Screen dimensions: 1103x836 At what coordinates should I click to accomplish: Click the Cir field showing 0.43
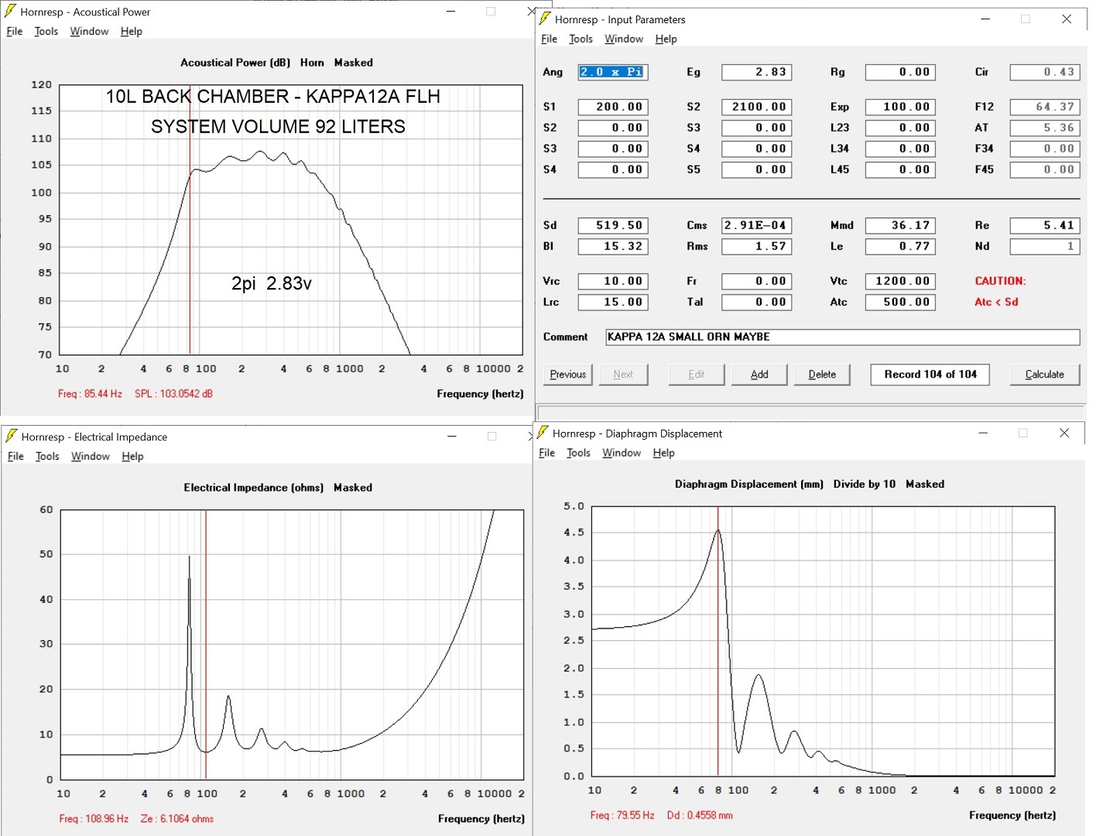[x=1045, y=72]
